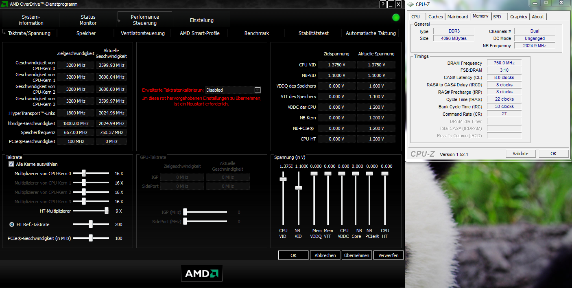Click the Abbrechen button
This screenshot has height=288, width=572.
click(x=325, y=255)
